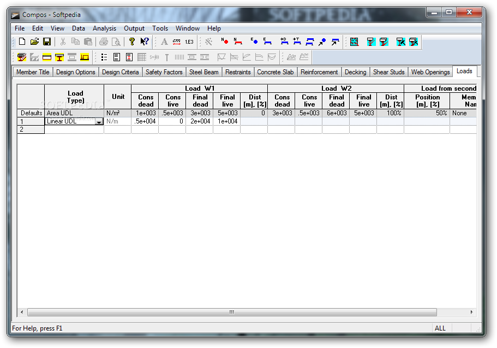
Task: Switch to the Decking tab
Action: (355, 72)
